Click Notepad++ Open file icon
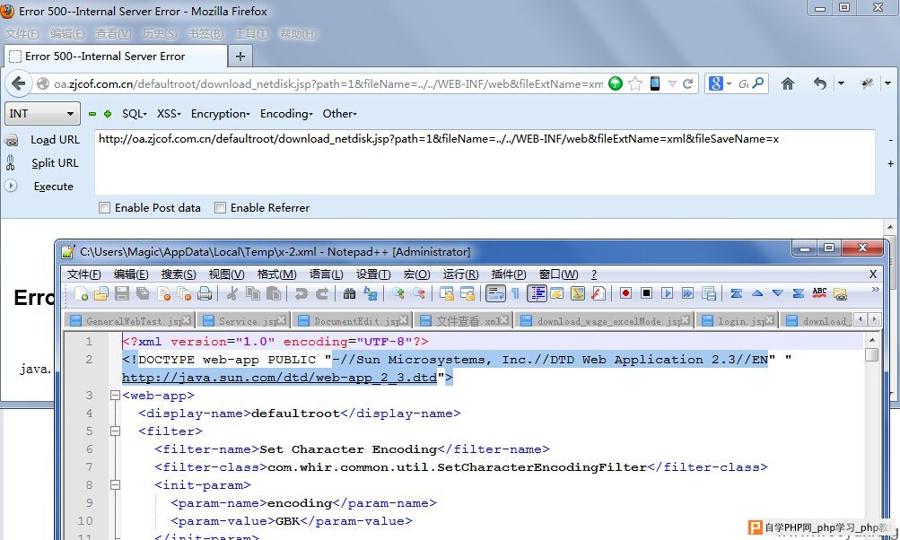Screen dimensions: 900x540 click(x=101, y=294)
